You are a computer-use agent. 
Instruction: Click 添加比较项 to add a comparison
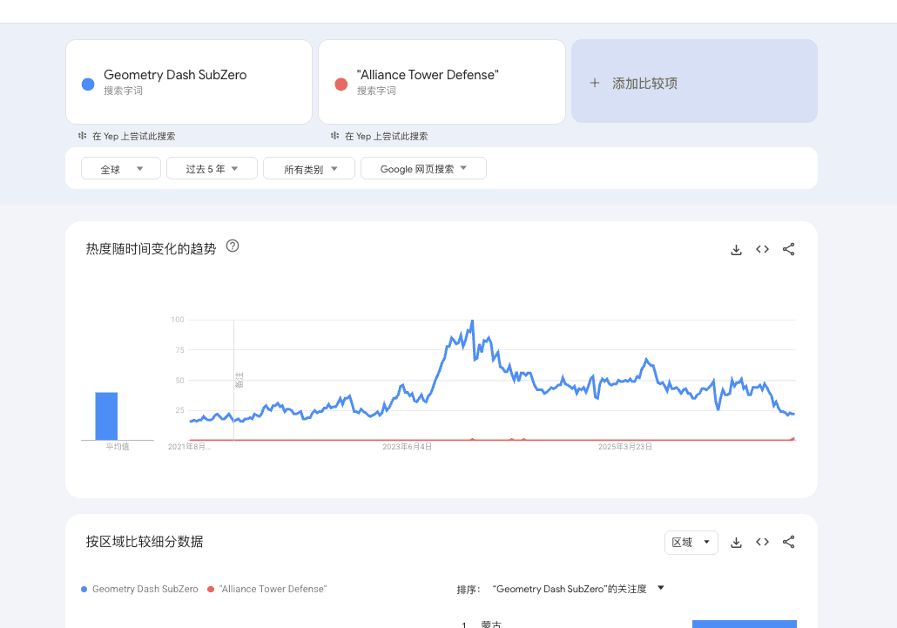coord(694,81)
